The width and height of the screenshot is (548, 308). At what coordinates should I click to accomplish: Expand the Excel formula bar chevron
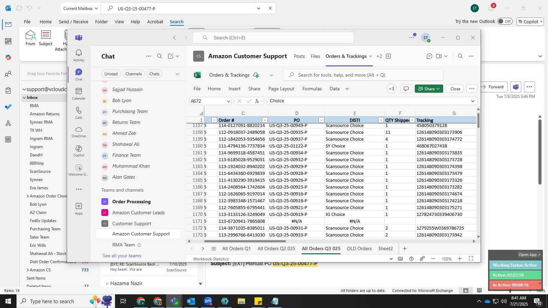473,101
